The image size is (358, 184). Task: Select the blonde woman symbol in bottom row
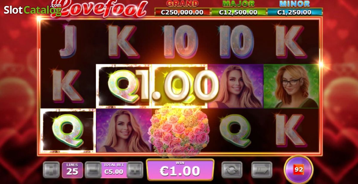[124, 131]
